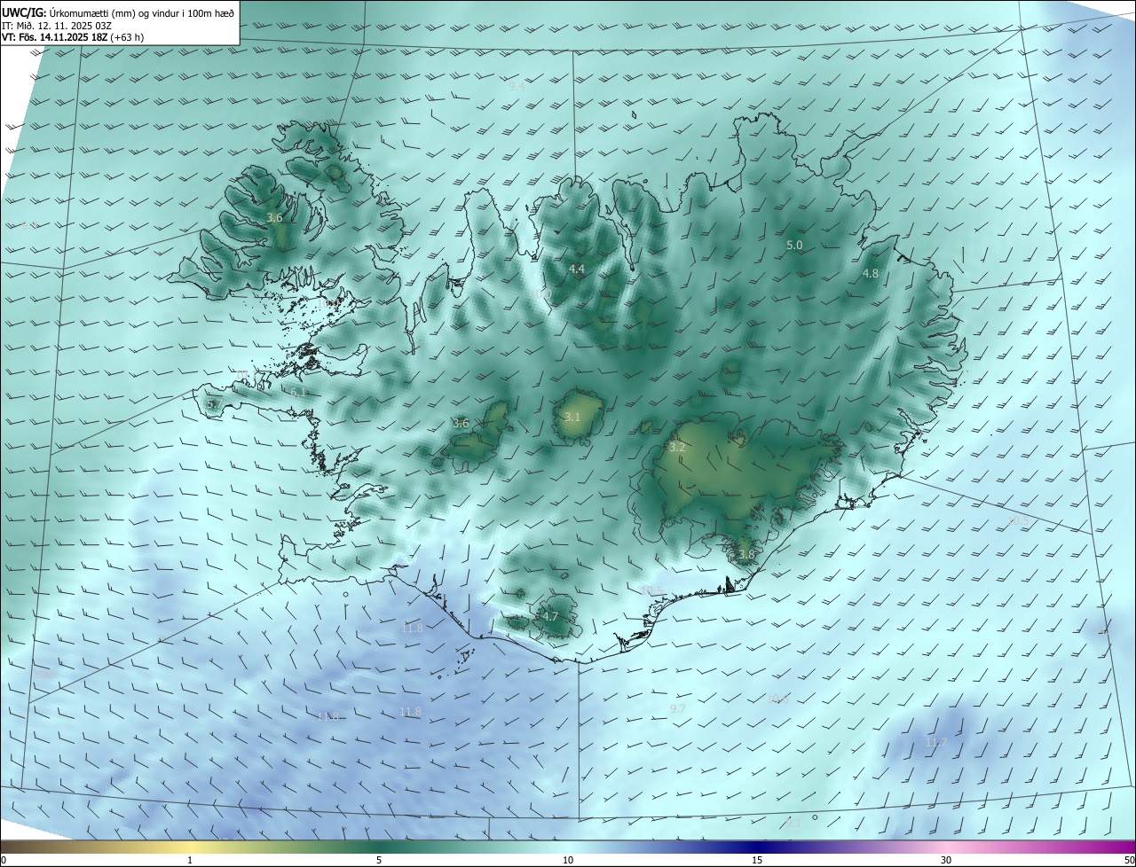Viewport: 1136px width, 867px height.
Task: Click the 11.7 value in the southeast ocean
Action: pyautogui.click(x=936, y=742)
